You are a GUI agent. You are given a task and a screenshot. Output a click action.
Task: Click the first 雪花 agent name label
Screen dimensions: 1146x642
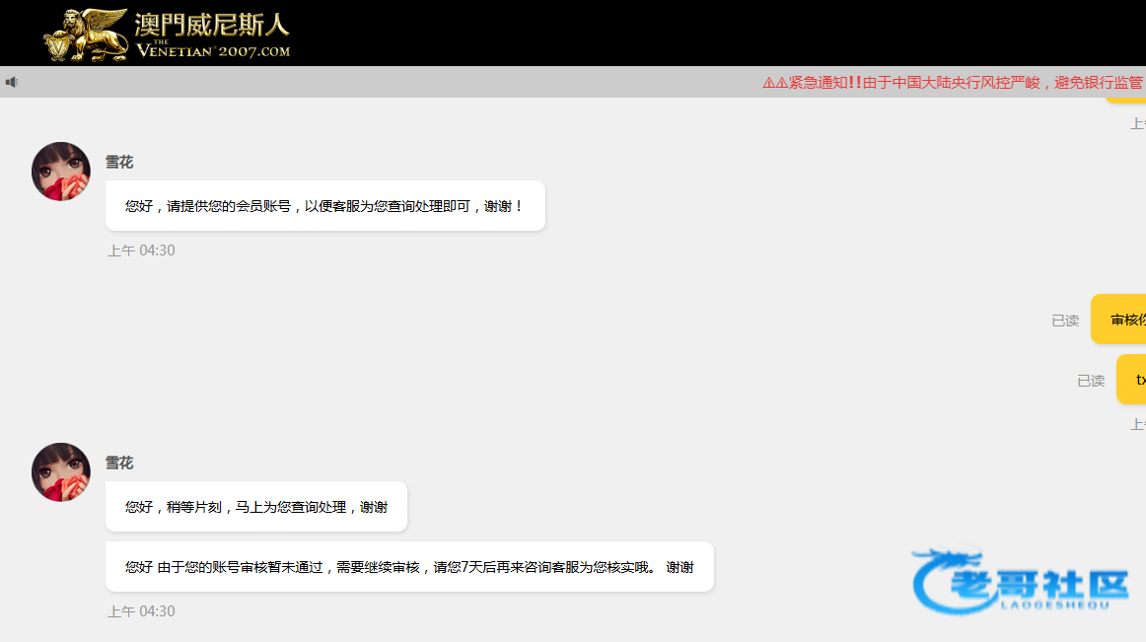click(x=119, y=163)
